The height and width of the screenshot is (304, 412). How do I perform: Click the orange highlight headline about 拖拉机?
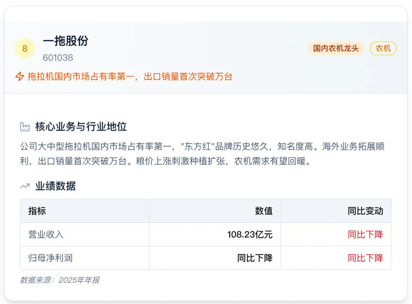click(x=130, y=76)
